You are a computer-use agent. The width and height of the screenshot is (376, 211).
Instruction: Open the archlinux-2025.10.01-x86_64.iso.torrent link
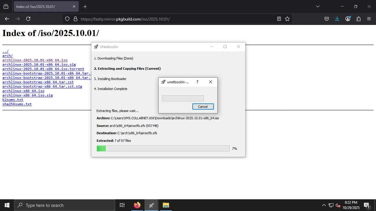(43, 69)
